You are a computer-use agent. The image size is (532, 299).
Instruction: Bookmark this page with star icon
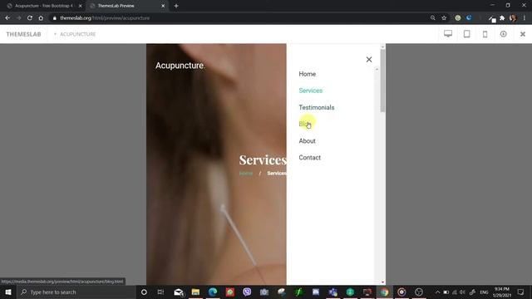[x=444, y=18]
